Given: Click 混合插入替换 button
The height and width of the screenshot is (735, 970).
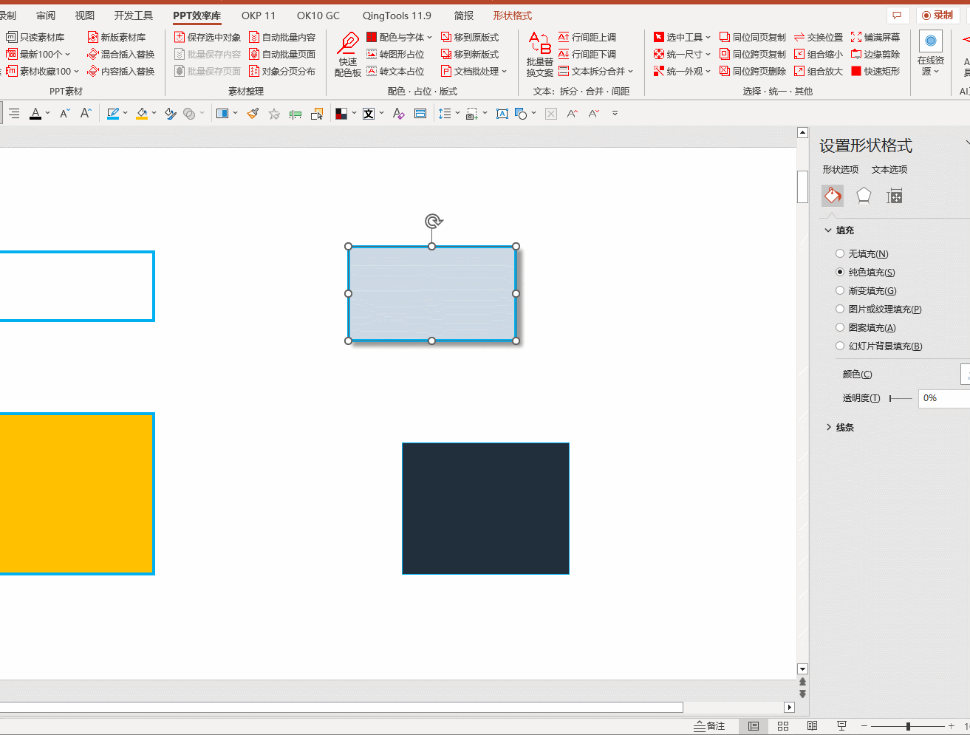Looking at the screenshot, I should click(121, 54).
